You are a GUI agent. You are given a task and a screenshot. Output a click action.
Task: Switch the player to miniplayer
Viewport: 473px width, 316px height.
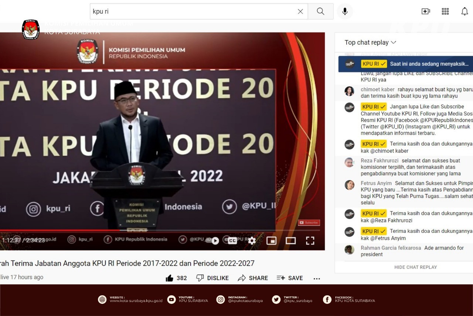point(272,241)
